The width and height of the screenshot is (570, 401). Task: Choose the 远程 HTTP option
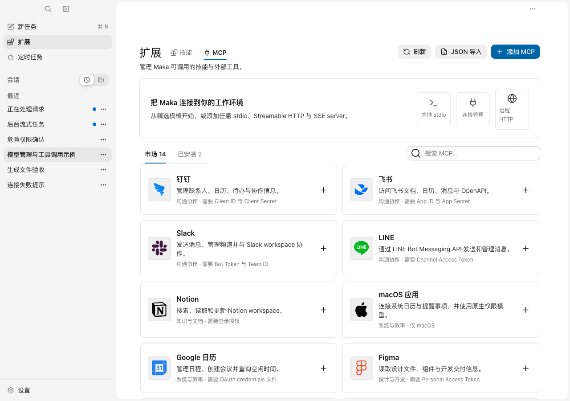(x=512, y=109)
